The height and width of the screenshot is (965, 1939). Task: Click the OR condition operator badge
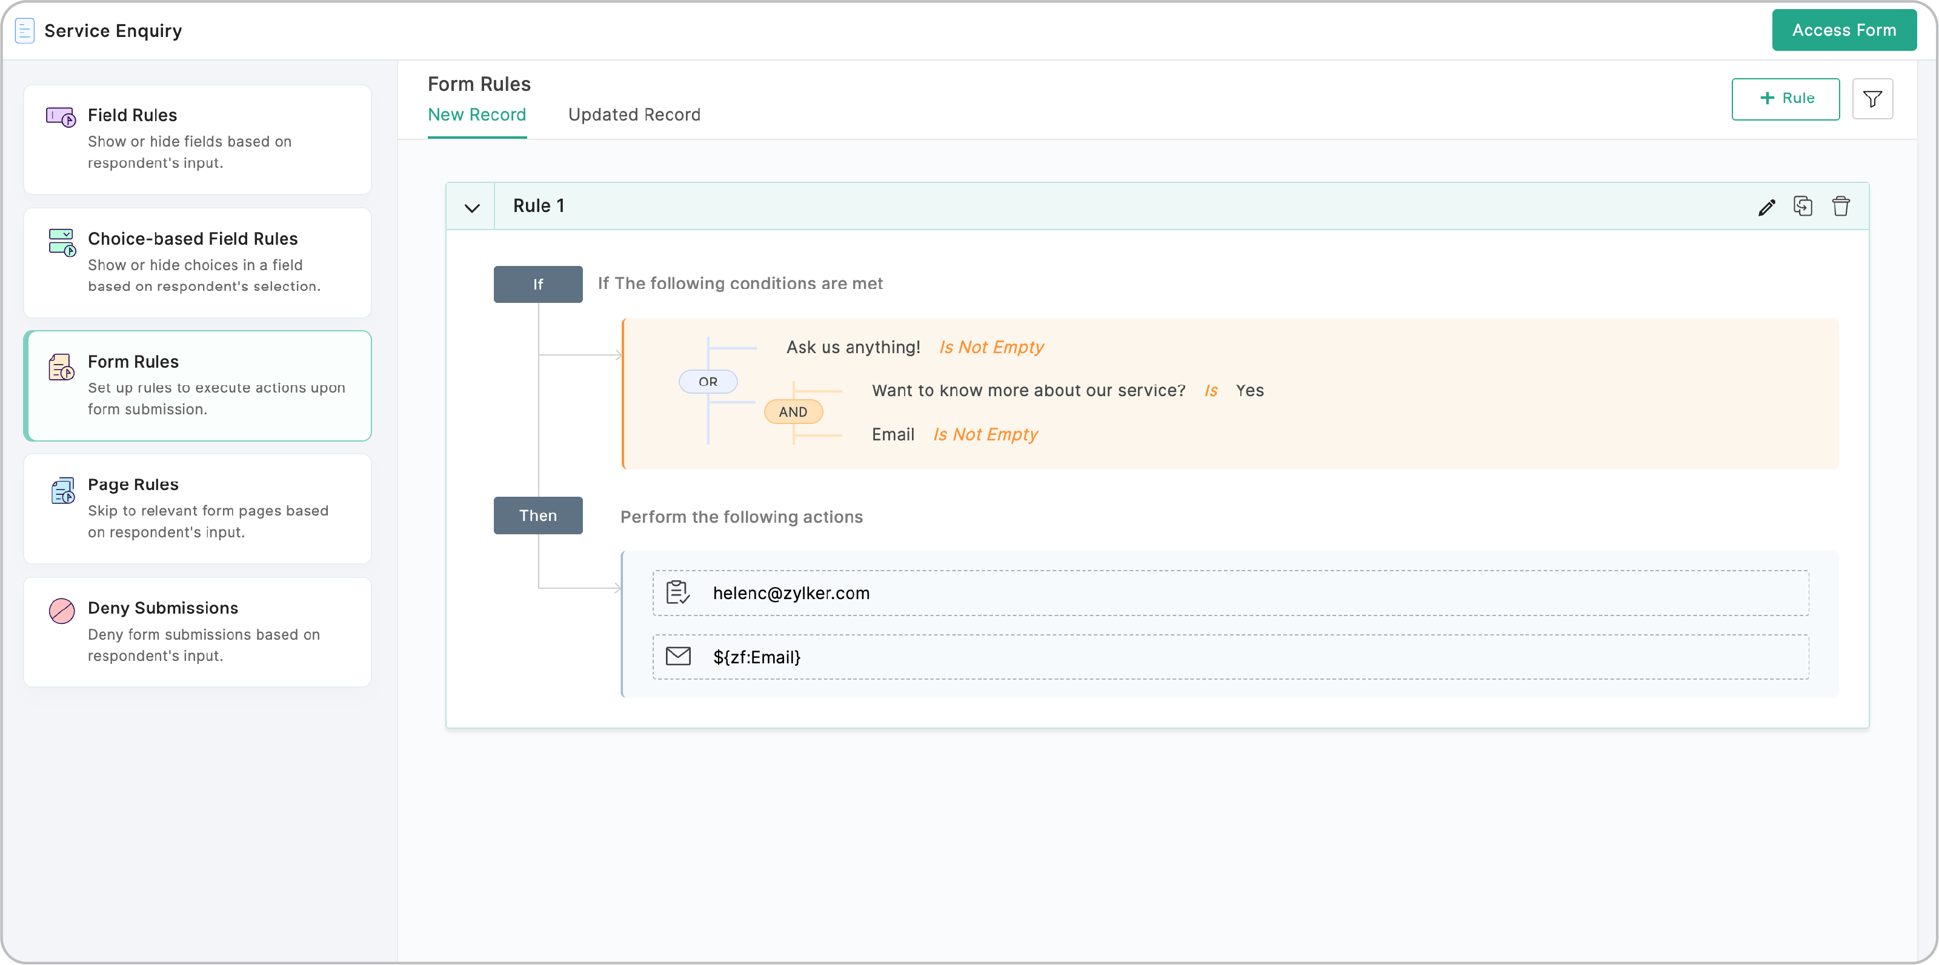tap(708, 382)
